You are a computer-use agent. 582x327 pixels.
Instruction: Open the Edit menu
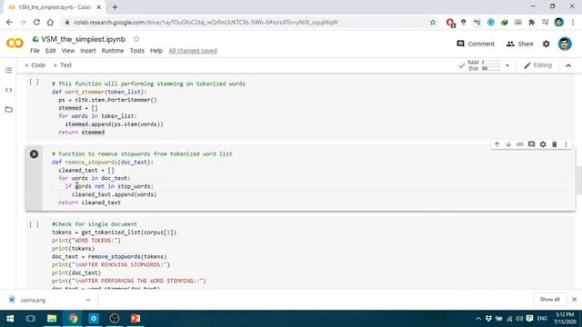click(x=51, y=51)
